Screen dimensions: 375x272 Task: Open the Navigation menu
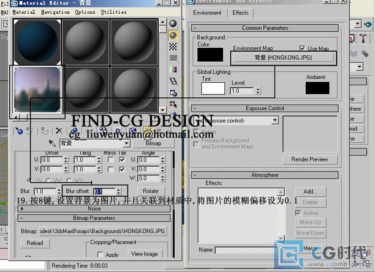(x=55, y=12)
